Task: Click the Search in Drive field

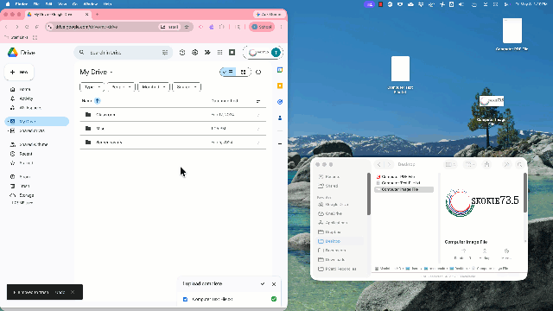Action: [x=124, y=53]
